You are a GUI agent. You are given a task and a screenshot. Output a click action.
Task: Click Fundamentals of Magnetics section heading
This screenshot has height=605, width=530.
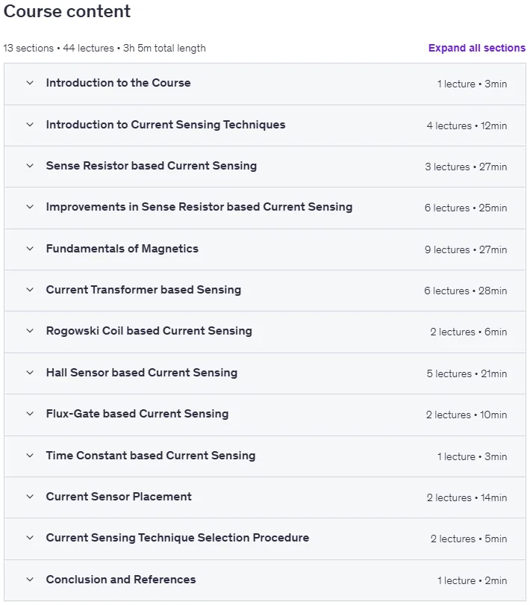[x=122, y=249]
